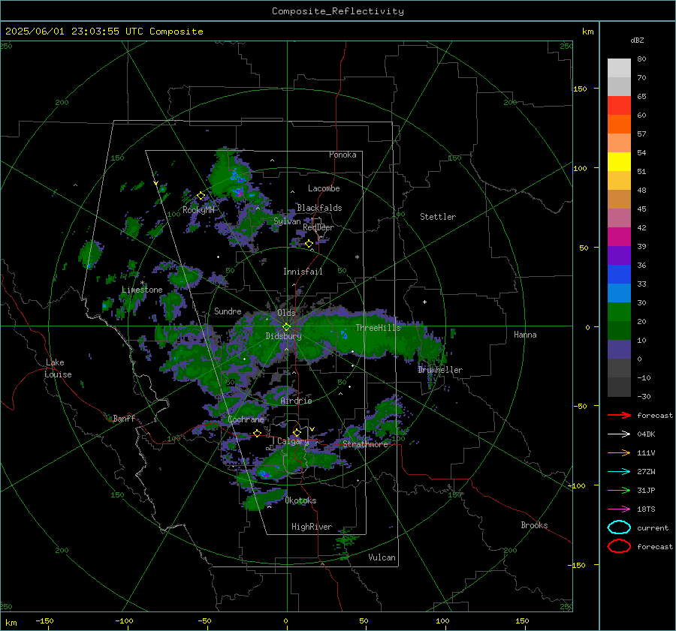
Task: Click the Olds city label
Action: [286, 313]
